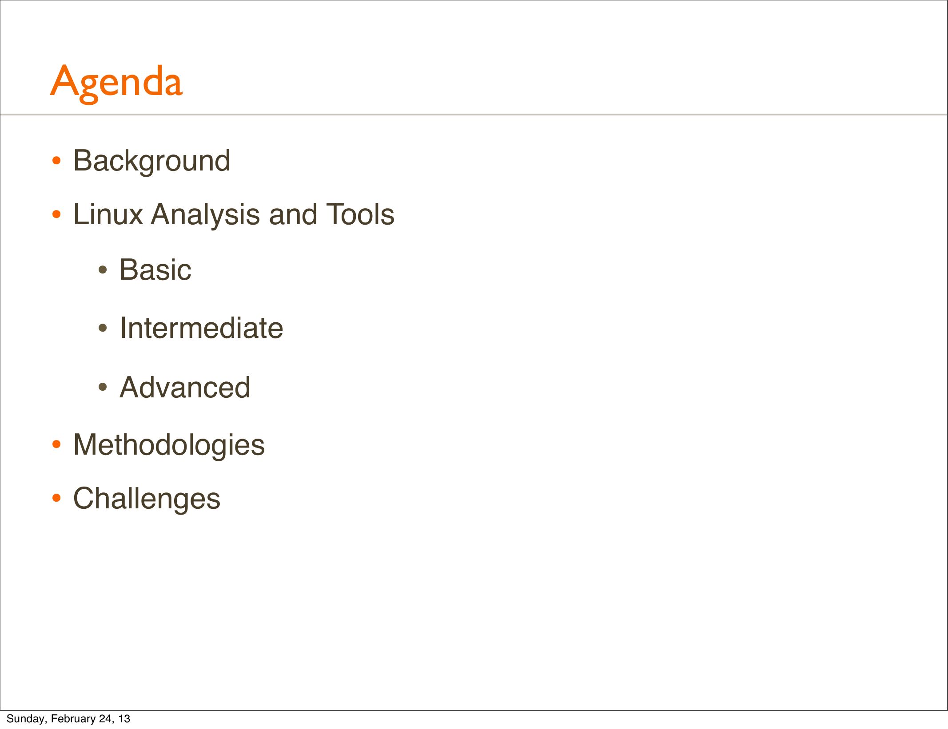948x729 pixels.
Task: Click the word Linux in the second bullet
Action: click(108, 214)
